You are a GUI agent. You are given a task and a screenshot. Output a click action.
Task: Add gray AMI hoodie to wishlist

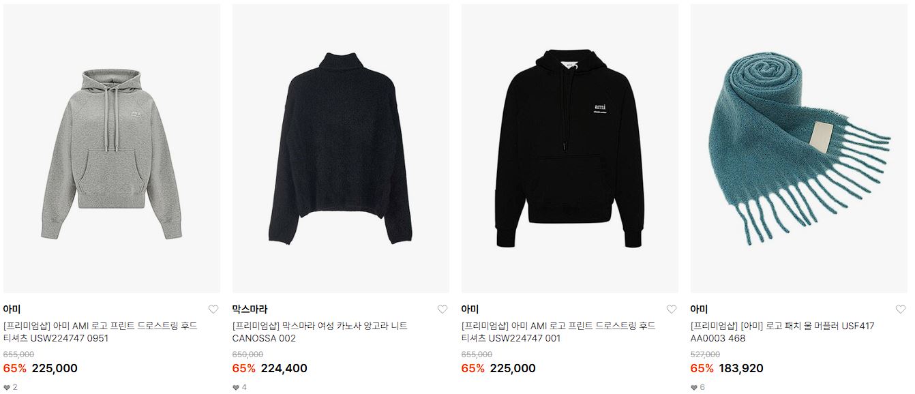(x=213, y=309)
